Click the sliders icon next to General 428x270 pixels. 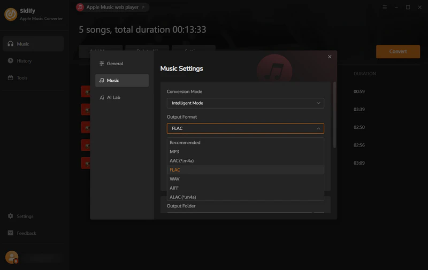[x=102, y=64]
